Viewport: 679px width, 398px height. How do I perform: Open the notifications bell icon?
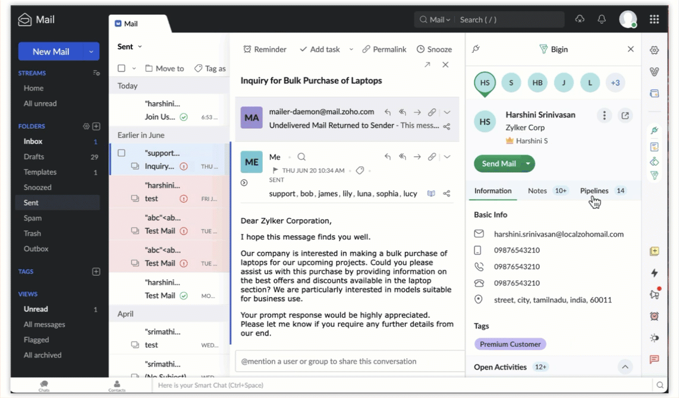602,20
